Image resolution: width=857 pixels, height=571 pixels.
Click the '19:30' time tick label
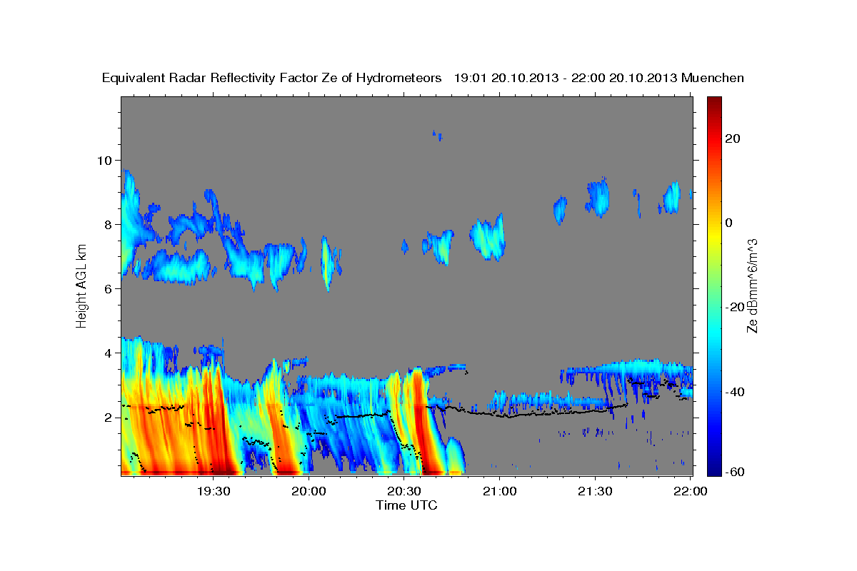pos(214,491)
